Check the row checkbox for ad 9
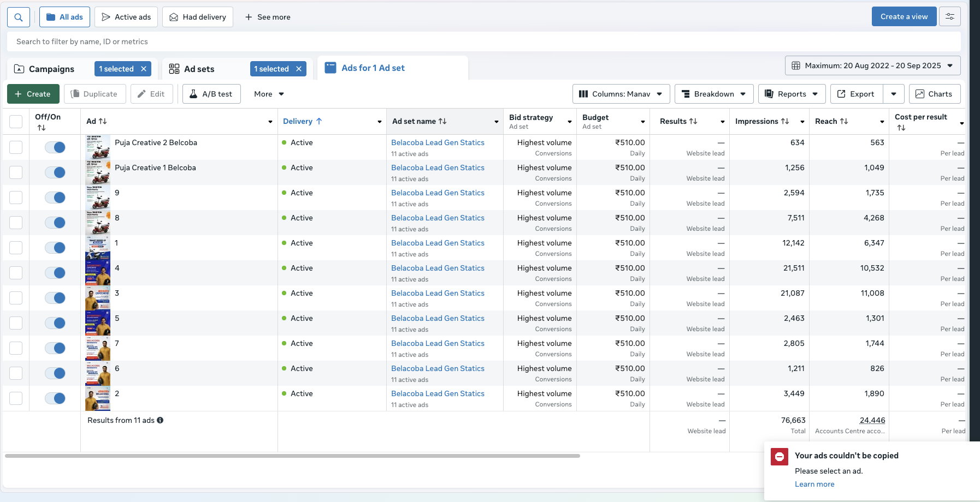980x502 pixels. coord(15,197)
